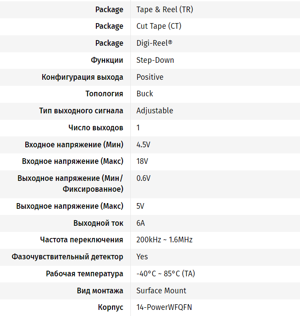Click the "Функции" row label
Image resolution: width=300 pixels, height=316 pixels.
tap(107, 60)
